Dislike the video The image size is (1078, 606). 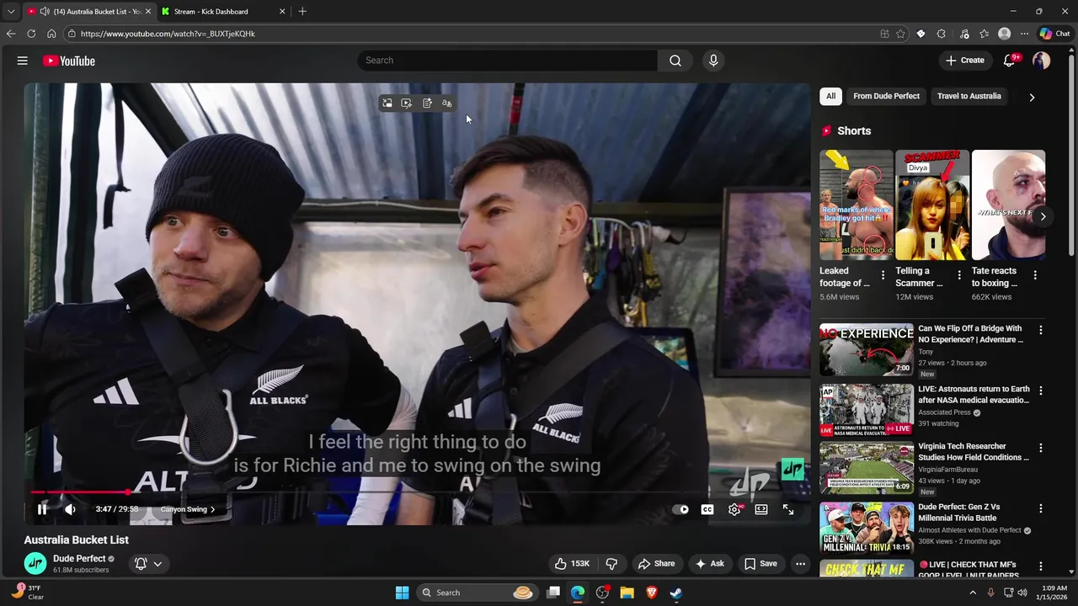(612, 564)
